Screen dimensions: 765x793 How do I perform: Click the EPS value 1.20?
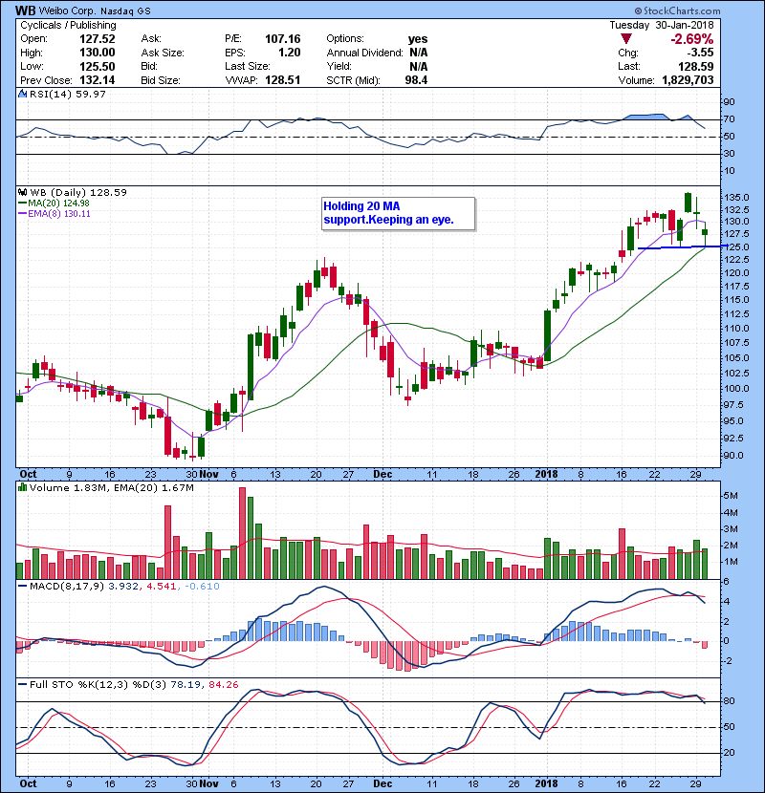[290, 53]
